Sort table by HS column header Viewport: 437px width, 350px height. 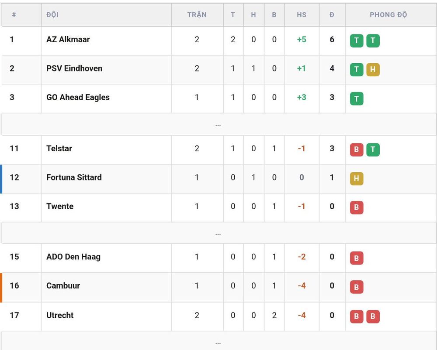tap(302, 15)
